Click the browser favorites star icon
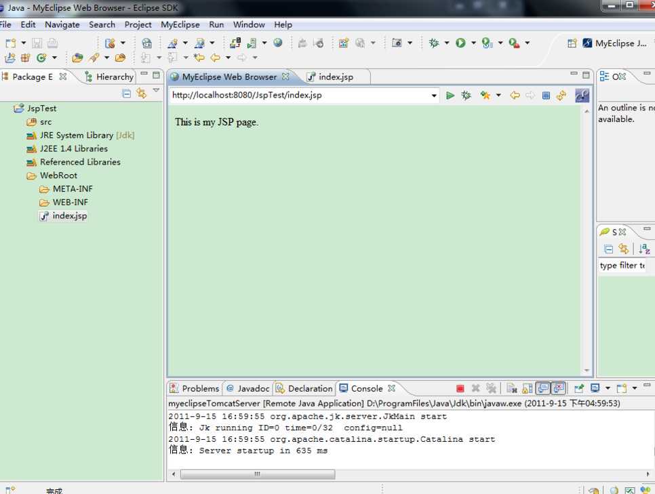Screen dimensions: 655x494 tap(485, 96)
